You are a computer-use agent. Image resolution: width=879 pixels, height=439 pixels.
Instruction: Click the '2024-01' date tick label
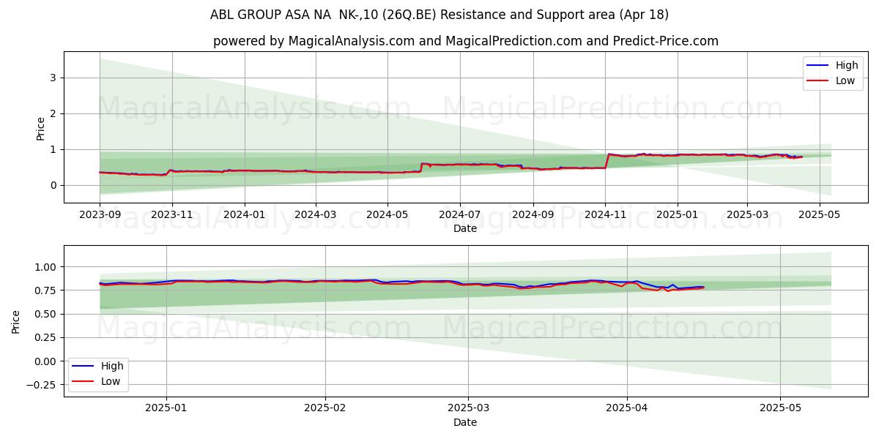[x=244, y=214]
